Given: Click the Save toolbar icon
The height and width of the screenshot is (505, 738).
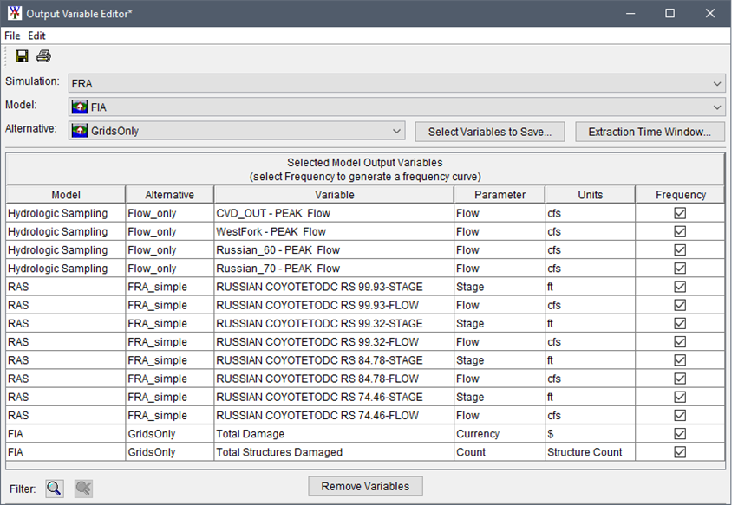Looking at the screenshot, I should pos(22,55).
